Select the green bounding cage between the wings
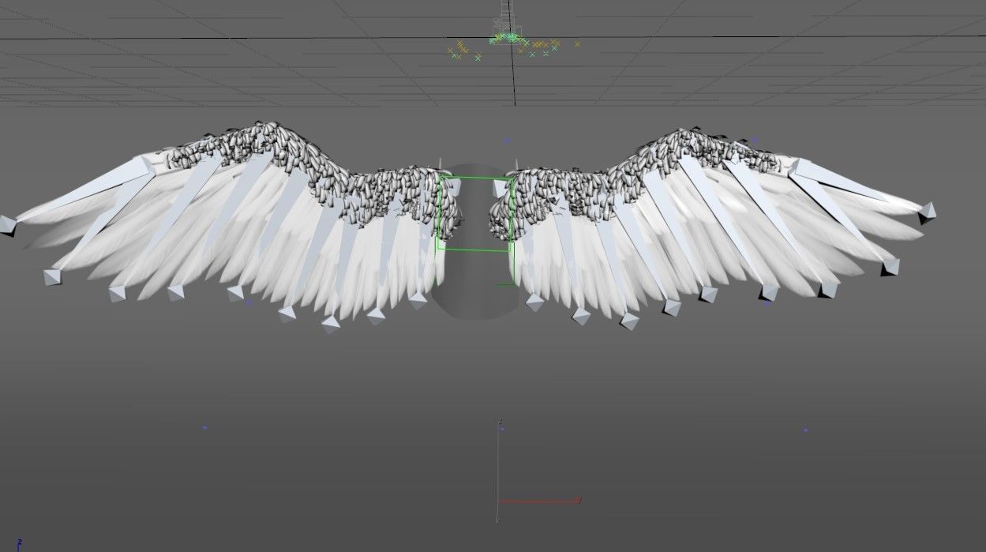This screenshot has width=986, height=552. [475, 215]
